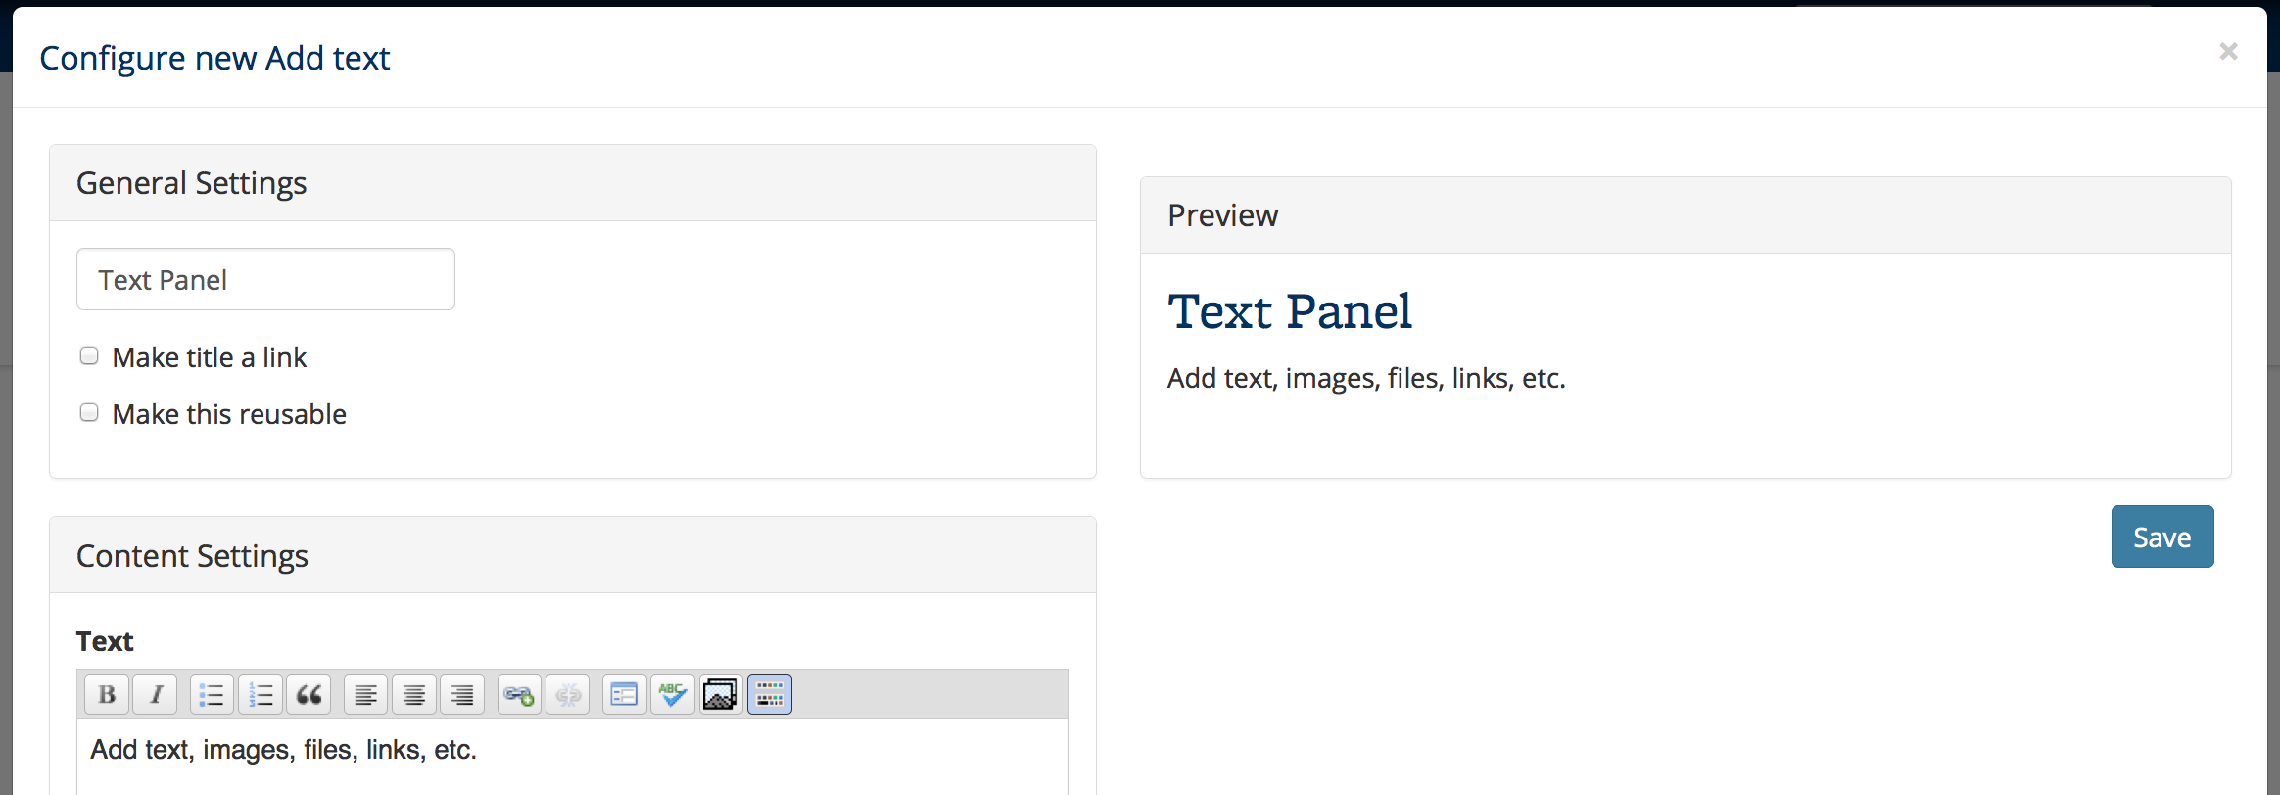Insert an image via the picture icon
This screenshot has width=2280, height=795.
[721, 695]
